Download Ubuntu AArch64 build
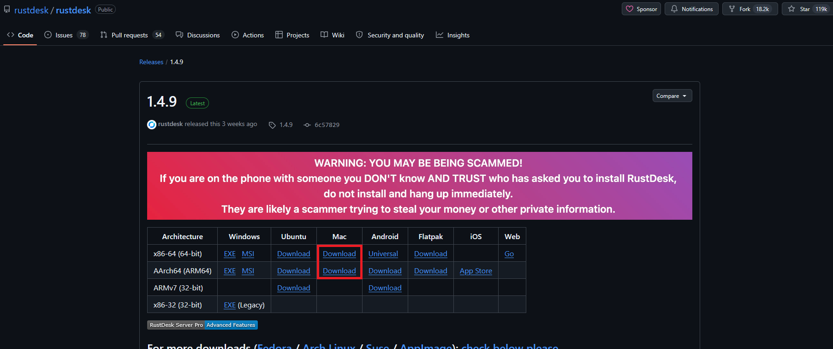This screenshot has height=349, width=833. tap(294, 271)
